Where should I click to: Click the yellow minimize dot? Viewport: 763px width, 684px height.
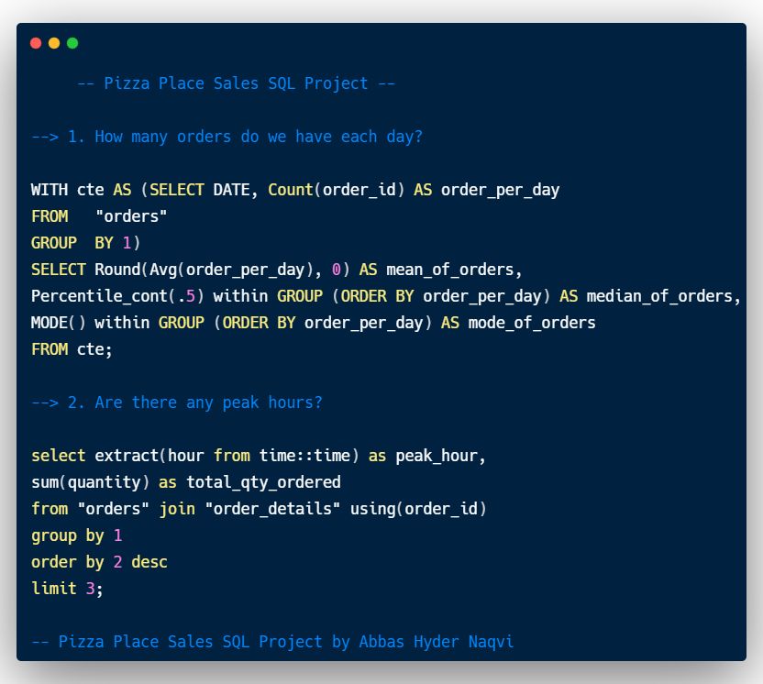[54, 43]
